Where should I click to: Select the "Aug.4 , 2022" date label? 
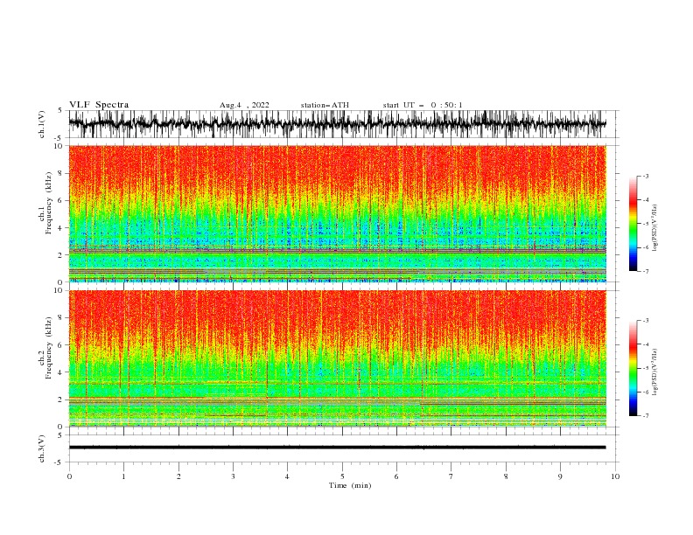coord(244,105)
